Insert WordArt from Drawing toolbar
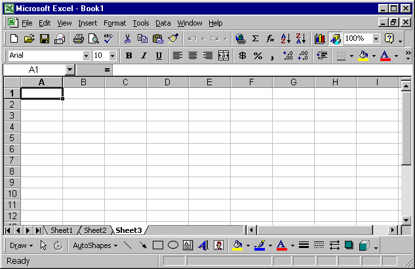The height and width of the screenshot is (269, 415). pos(203,245)
